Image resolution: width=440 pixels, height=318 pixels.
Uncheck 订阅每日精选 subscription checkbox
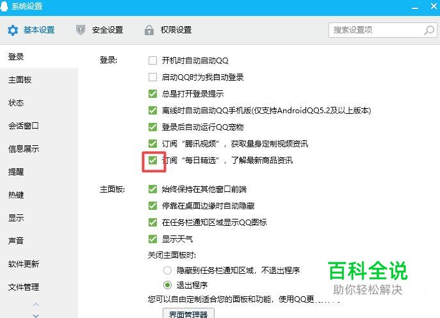[152, 160]
